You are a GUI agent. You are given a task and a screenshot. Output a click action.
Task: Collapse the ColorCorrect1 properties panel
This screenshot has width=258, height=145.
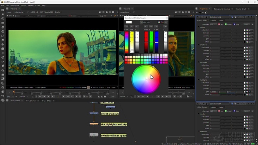[197, 17]
